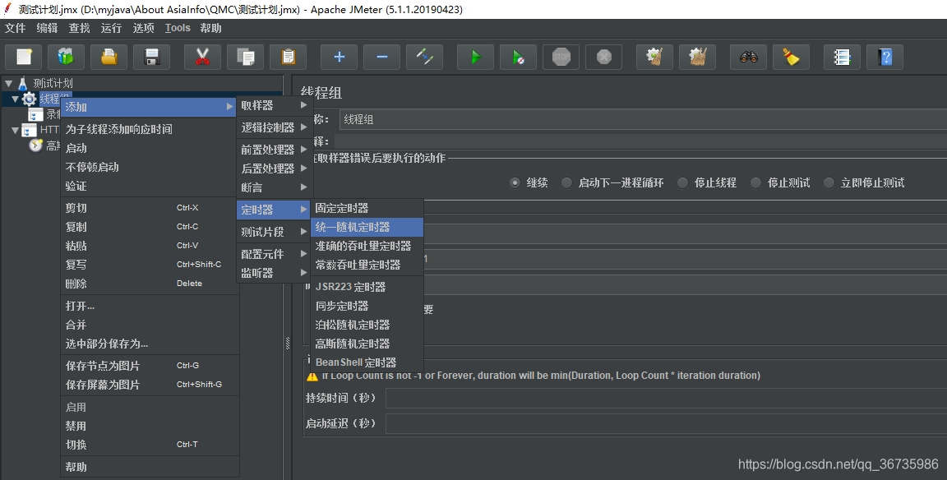This screenshot has height=480, width=947.
Task: Choose 同步定时器 menu entry
Action: pyautogui.click(x=367, y=306)
